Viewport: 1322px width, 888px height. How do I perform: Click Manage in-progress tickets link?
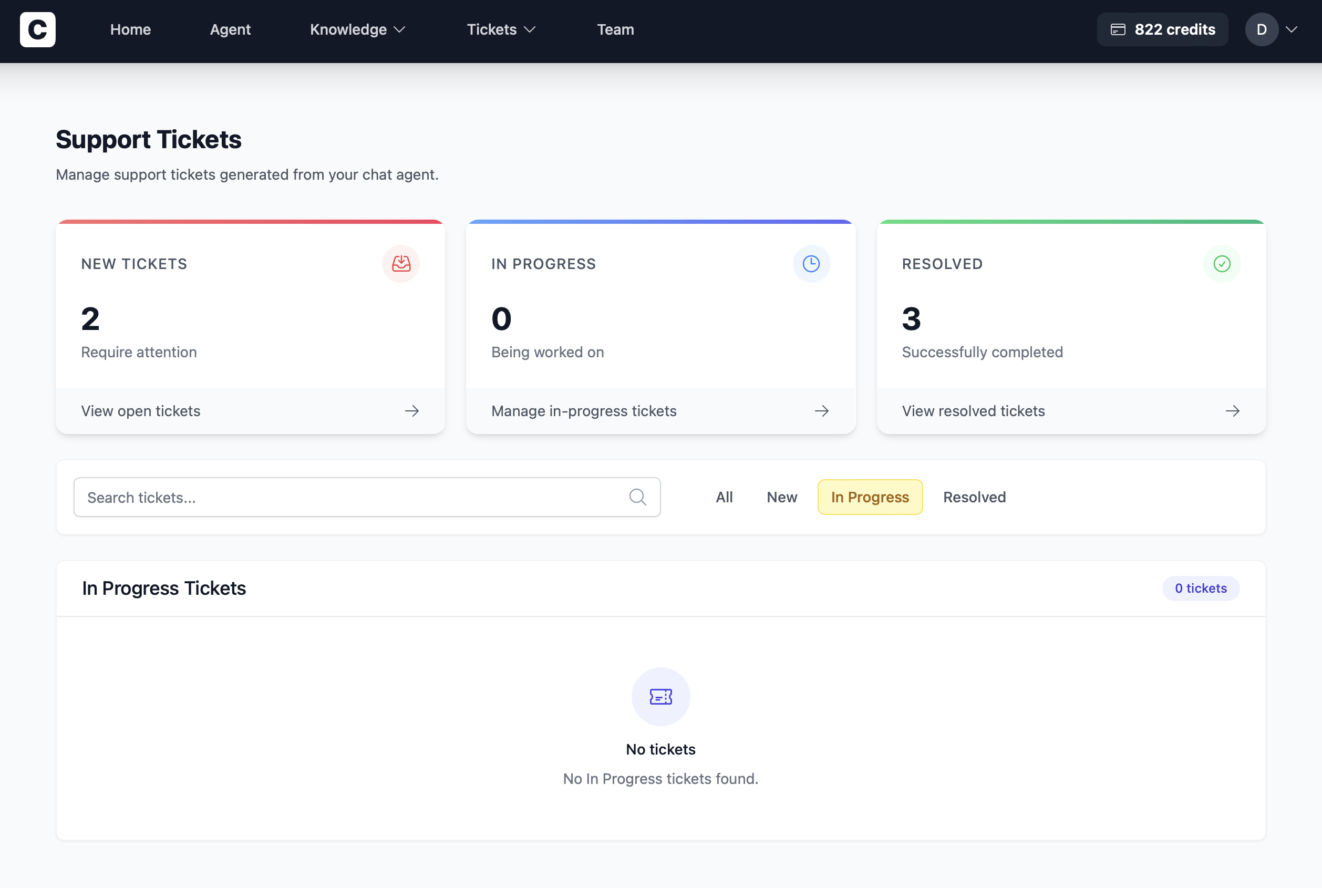click(x=584, y=411)
